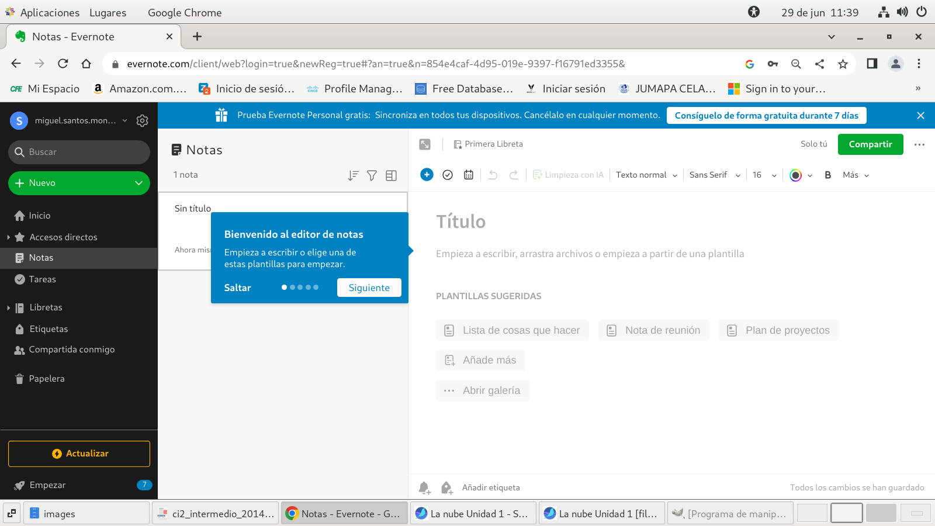Open Tareas in the sidebar
The width and height of the screenshot is (935, 526).
coord(43,279)
